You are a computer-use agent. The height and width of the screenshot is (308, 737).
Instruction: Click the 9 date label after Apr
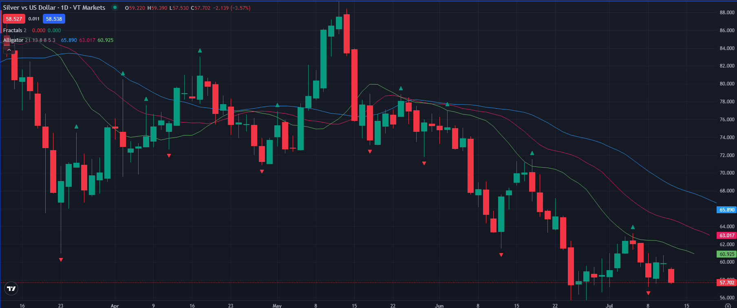[x=153, y=306]
